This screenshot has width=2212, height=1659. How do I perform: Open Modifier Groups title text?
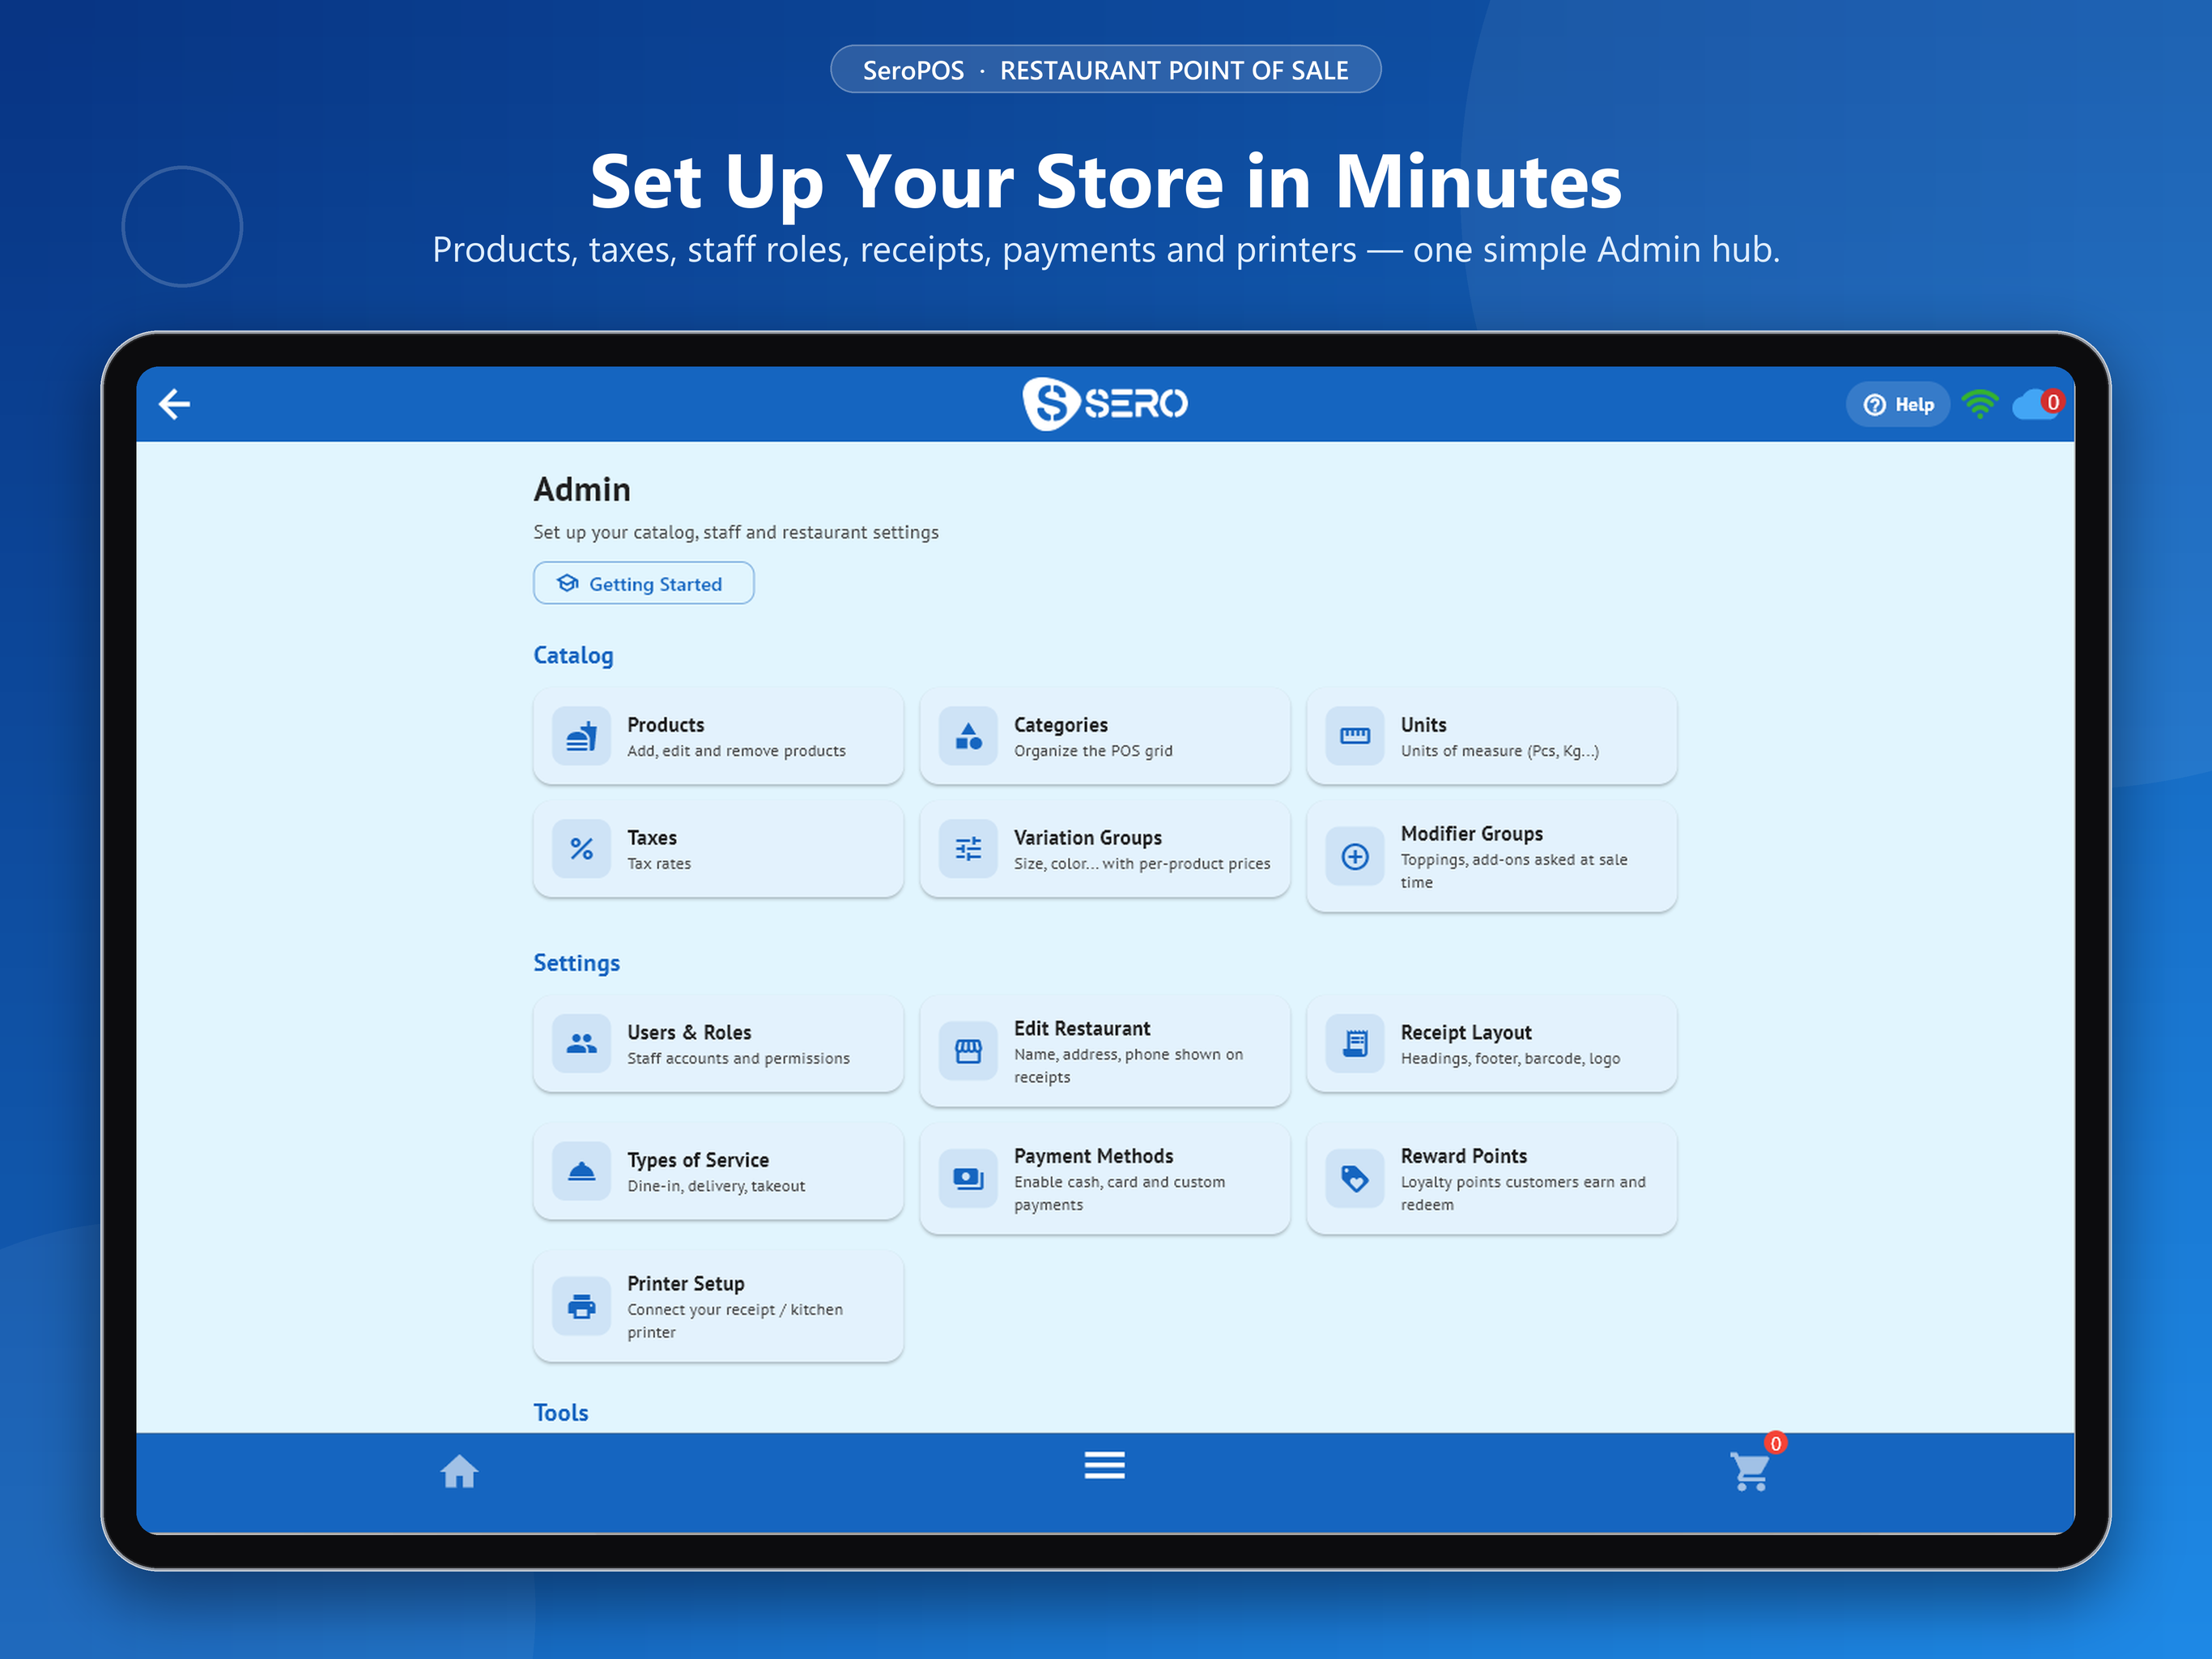click(x=1471, y=834)
